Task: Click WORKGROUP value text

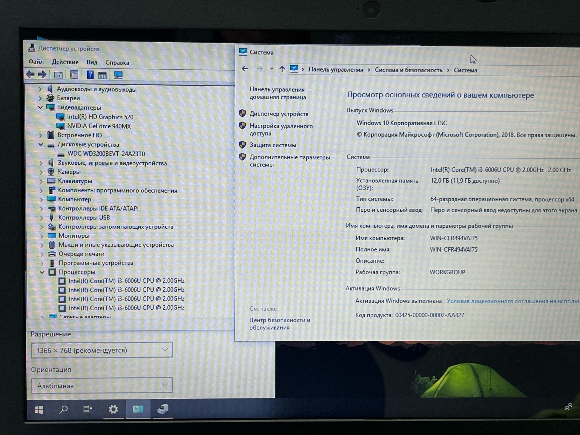Action: click(447, 272)
